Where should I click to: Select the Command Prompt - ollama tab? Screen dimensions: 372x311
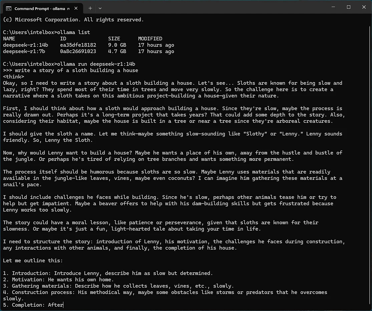pos(43,9)
